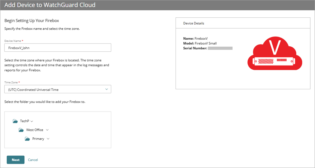
Task: Collapse the West Office chevron
Action: point(47,130)
